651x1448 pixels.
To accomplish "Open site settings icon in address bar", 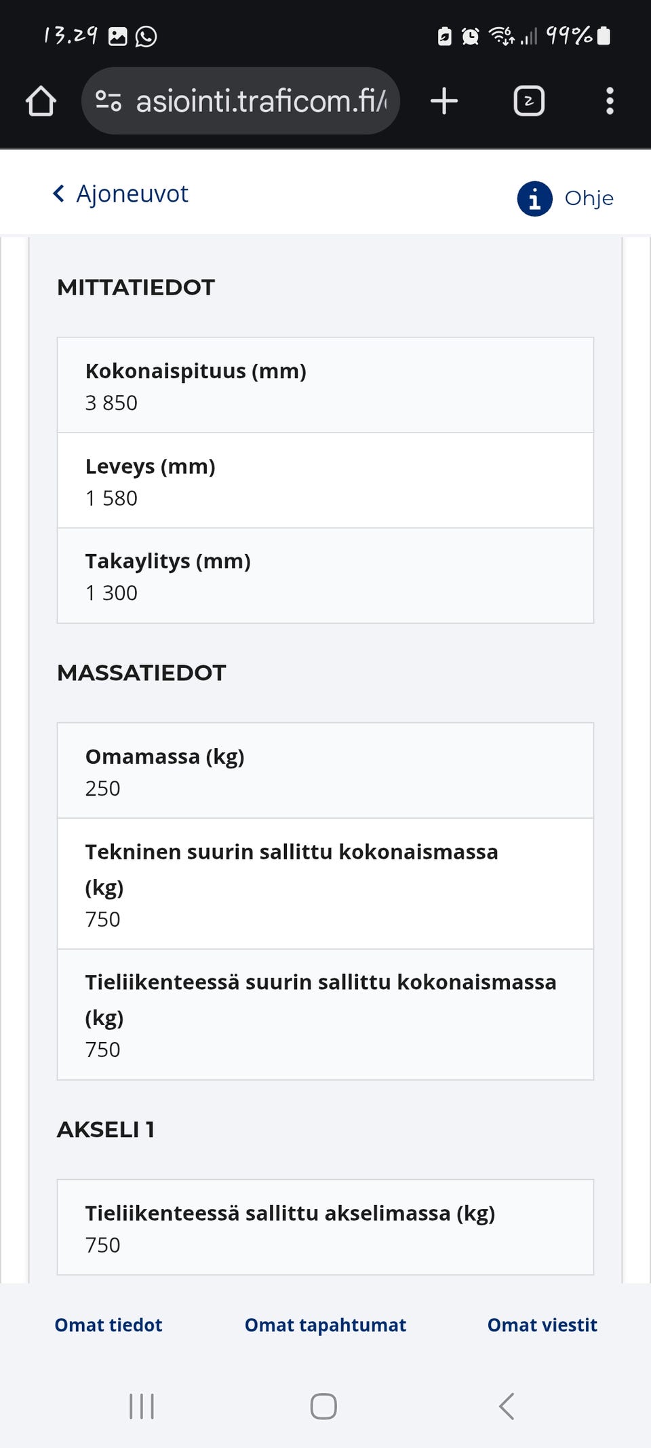I will point(108,101).
